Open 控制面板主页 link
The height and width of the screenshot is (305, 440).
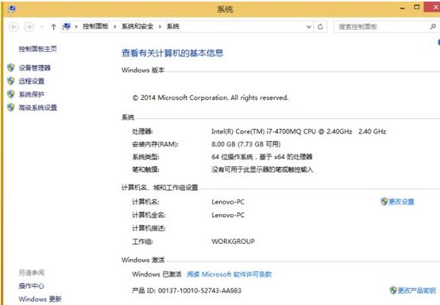click(38, 49)
